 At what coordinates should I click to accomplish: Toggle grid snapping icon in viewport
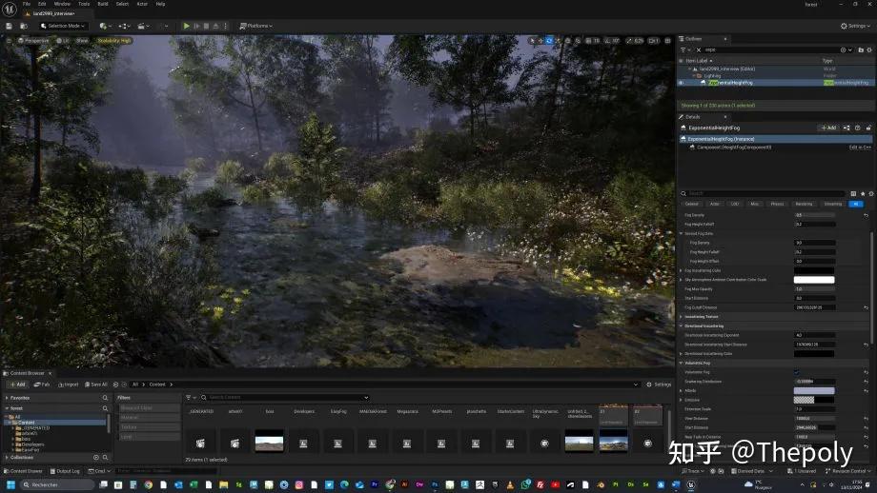pyautogui.click(x=588, y=41)
